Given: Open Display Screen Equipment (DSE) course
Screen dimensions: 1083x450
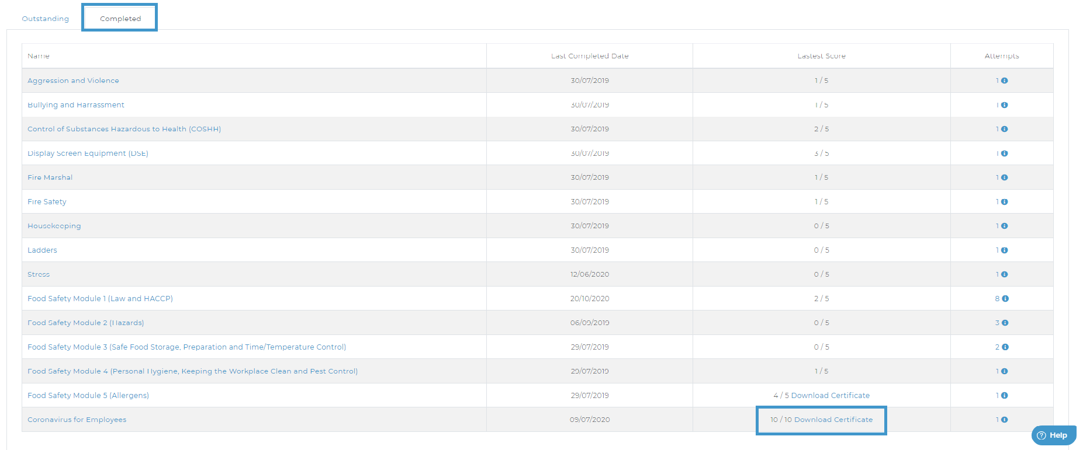Looking at the screenshot, I should (x=88, y=154).
